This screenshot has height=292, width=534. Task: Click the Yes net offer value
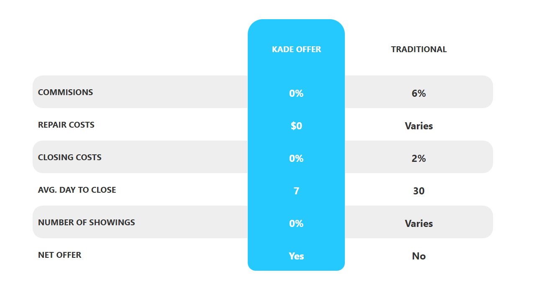(x=296, y=256)
